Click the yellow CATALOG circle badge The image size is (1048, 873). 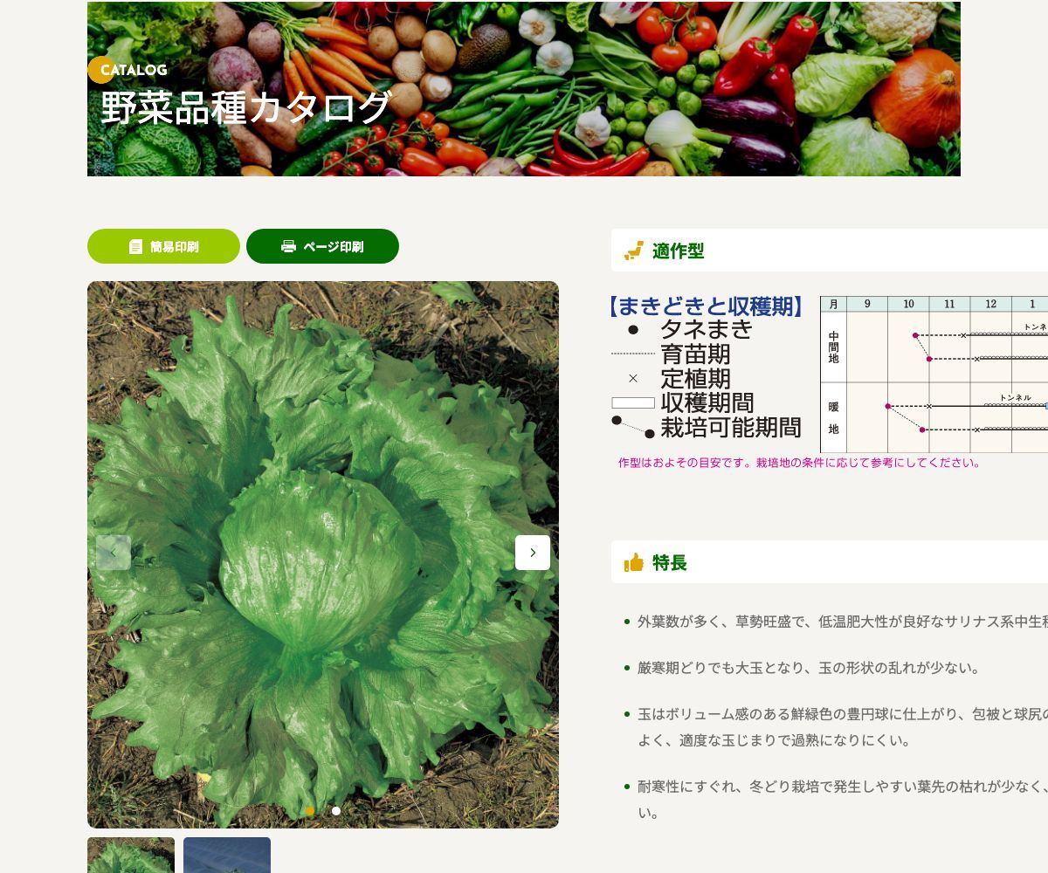100,70
